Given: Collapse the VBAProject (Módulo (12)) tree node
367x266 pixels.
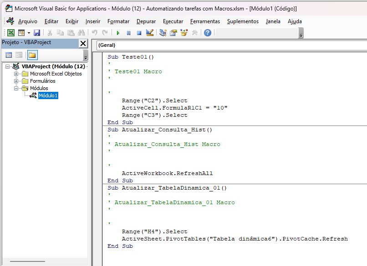Looking at the screenshot, I should (8, 66).
